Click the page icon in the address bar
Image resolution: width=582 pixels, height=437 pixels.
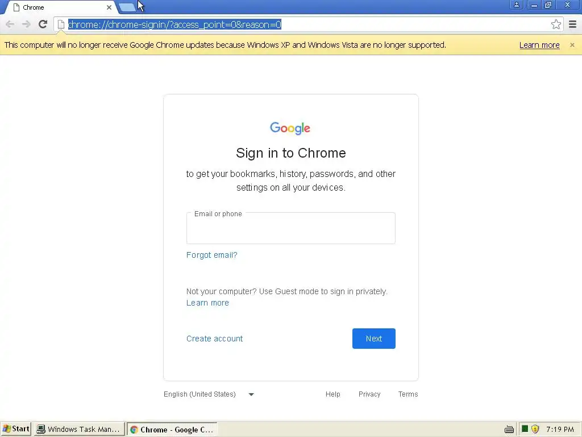(61, 24)
